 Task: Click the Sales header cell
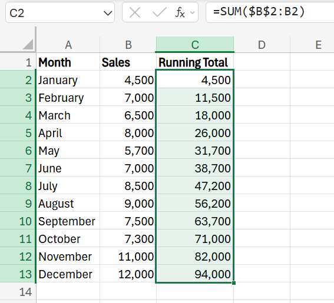(x=128, y=62)
